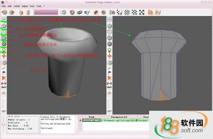Viewport: 213px width, 139px height.
Task: Open the Pack menu
Action: [x=32, y=6]
